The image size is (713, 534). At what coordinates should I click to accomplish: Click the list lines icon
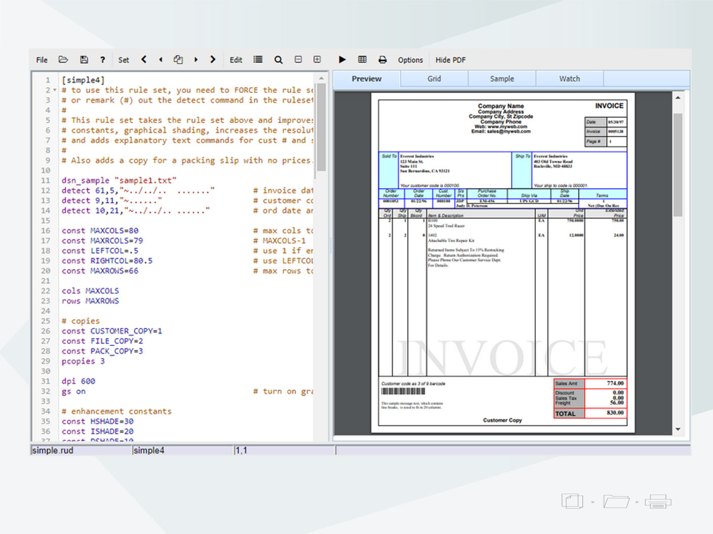click(x=258, y=60)
